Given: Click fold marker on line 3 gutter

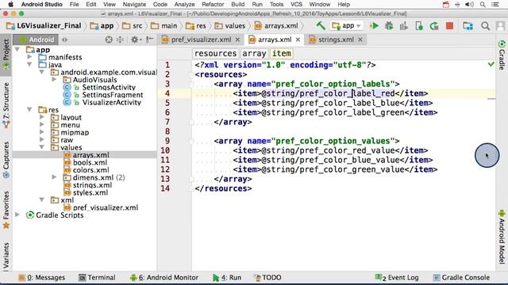Looking at the screenshot, I should pos(191,84).
